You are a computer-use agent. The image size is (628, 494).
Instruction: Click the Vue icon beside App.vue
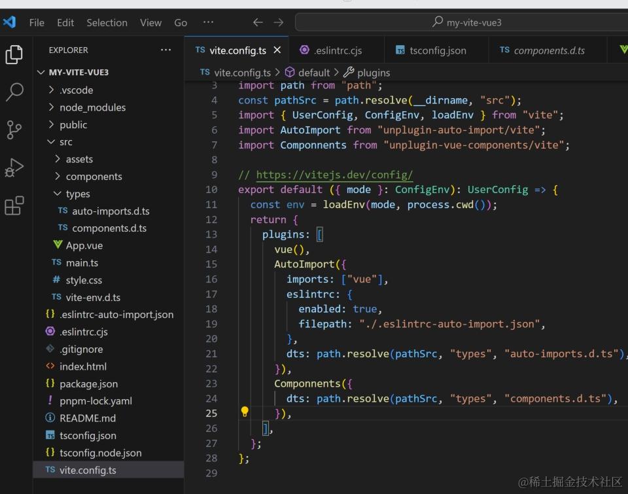tap(58, 245)
